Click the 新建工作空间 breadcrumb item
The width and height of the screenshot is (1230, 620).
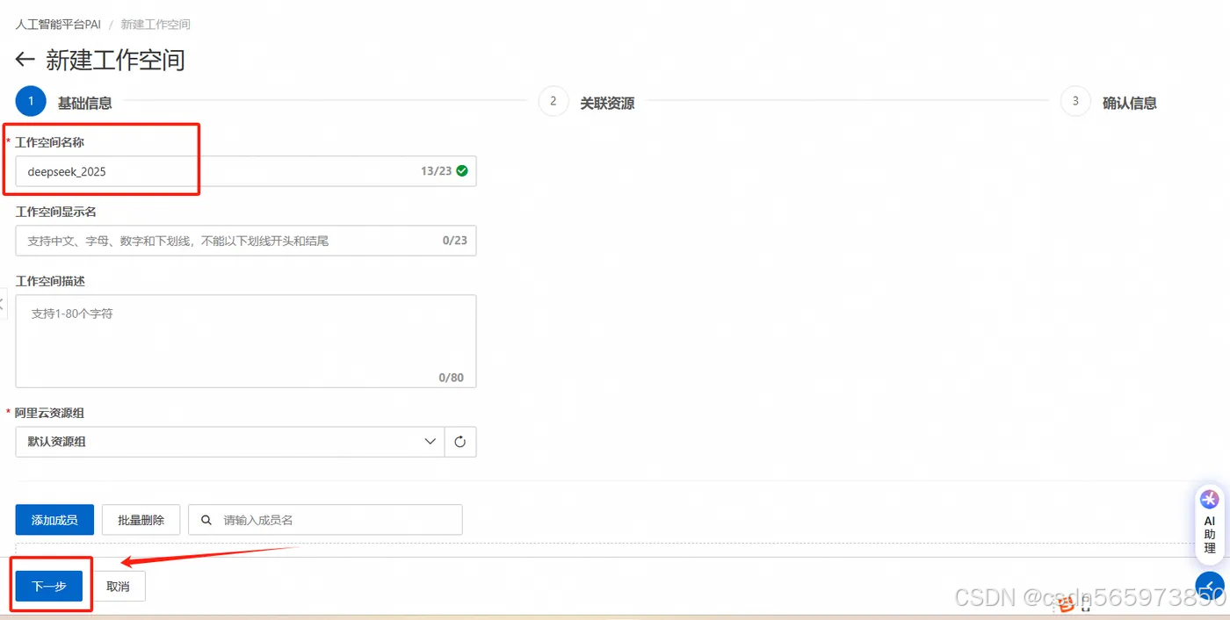[156, 25]
